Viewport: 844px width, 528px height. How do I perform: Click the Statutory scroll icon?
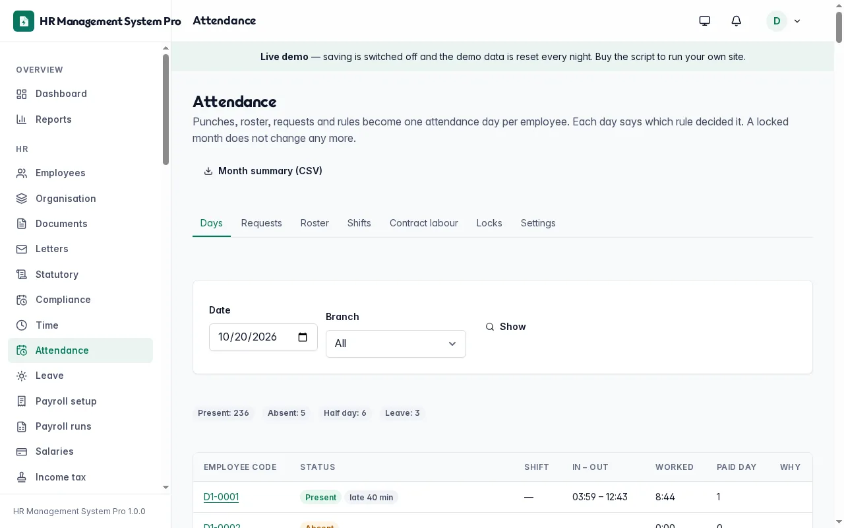pos(22,275)
